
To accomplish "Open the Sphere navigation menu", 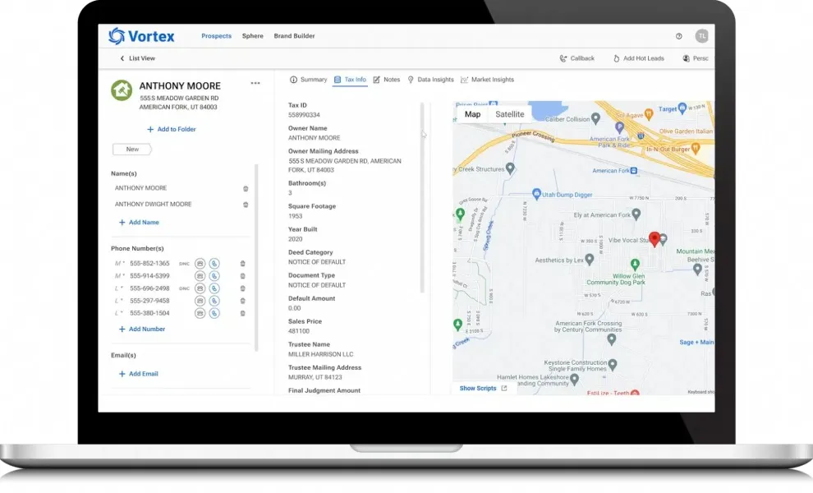I will [x=252, y=36].
